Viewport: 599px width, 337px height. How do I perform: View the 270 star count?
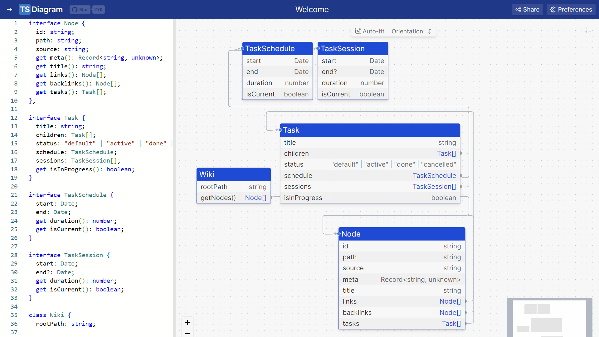coord(98,9)
